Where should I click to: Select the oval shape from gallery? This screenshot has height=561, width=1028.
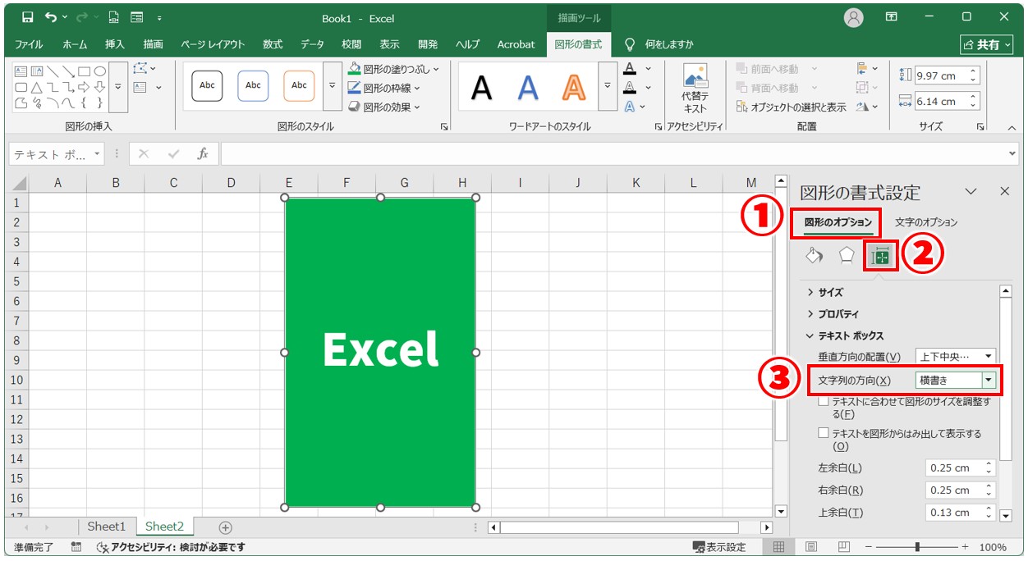click(99, 71)
